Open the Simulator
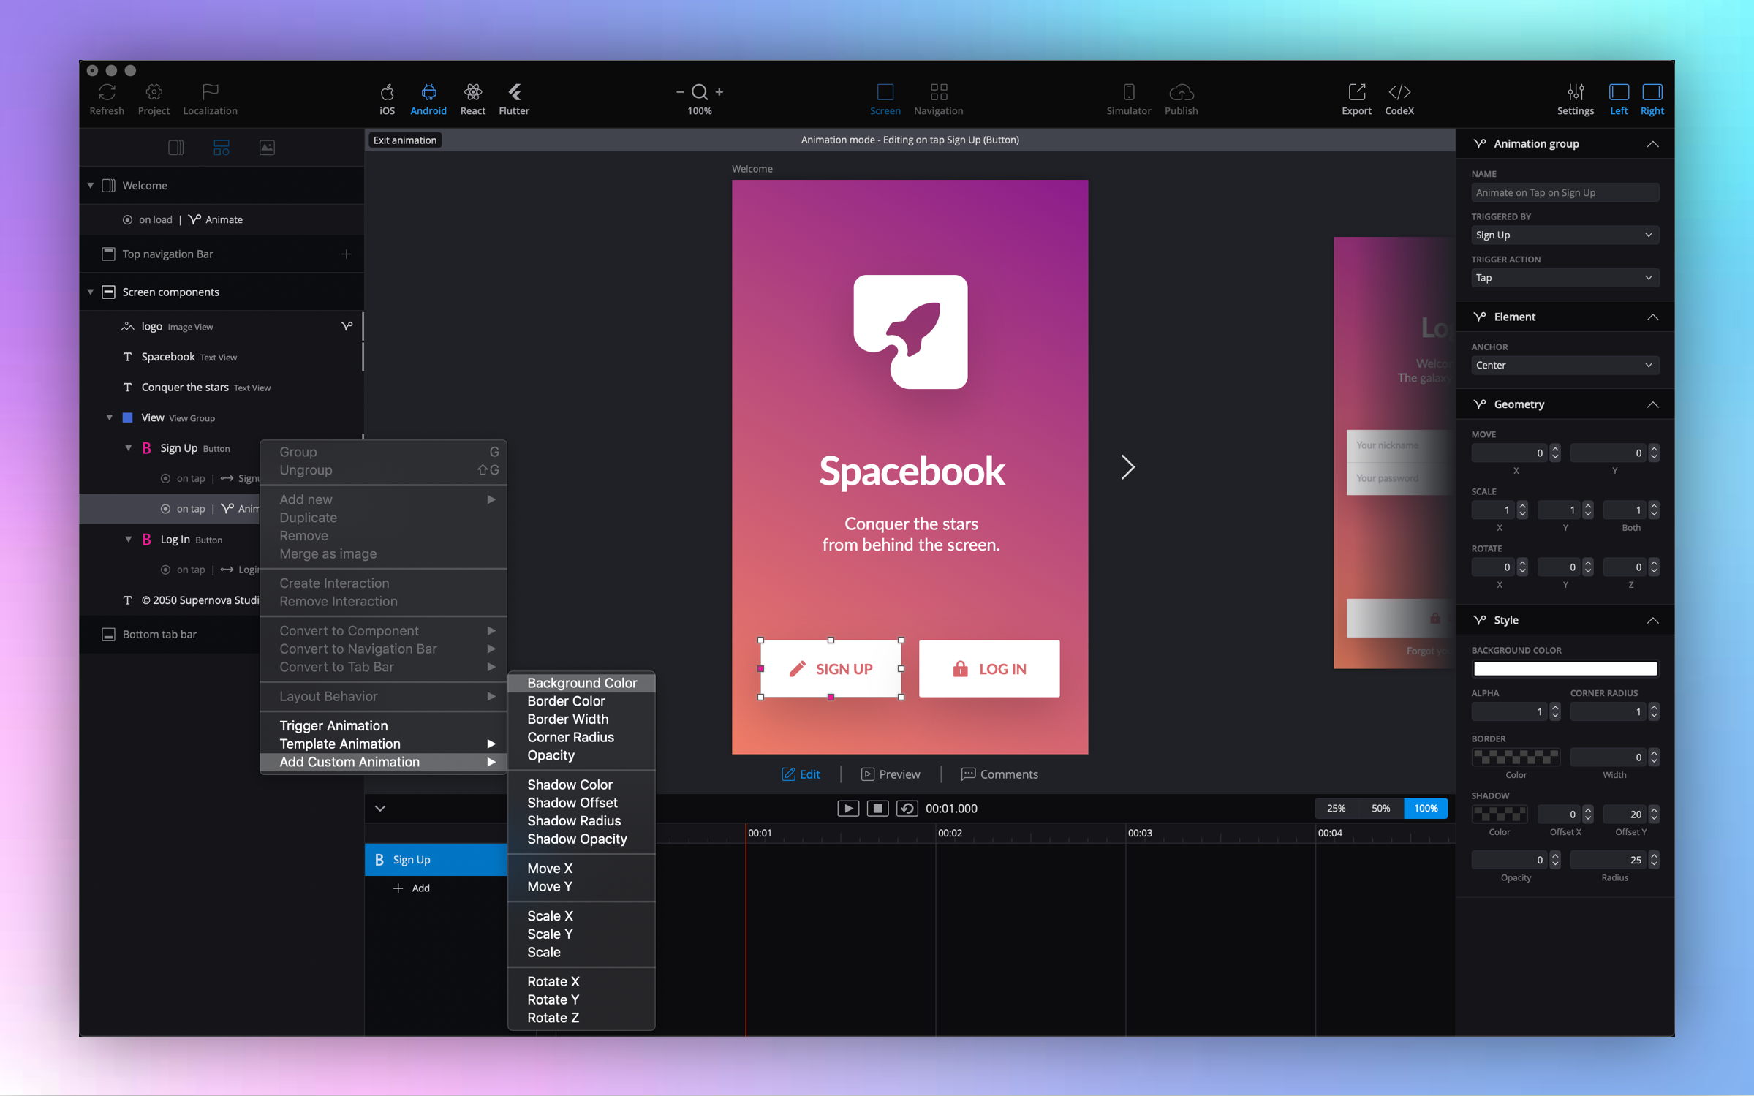The image size is (1754, 1096). (1128, 93)
